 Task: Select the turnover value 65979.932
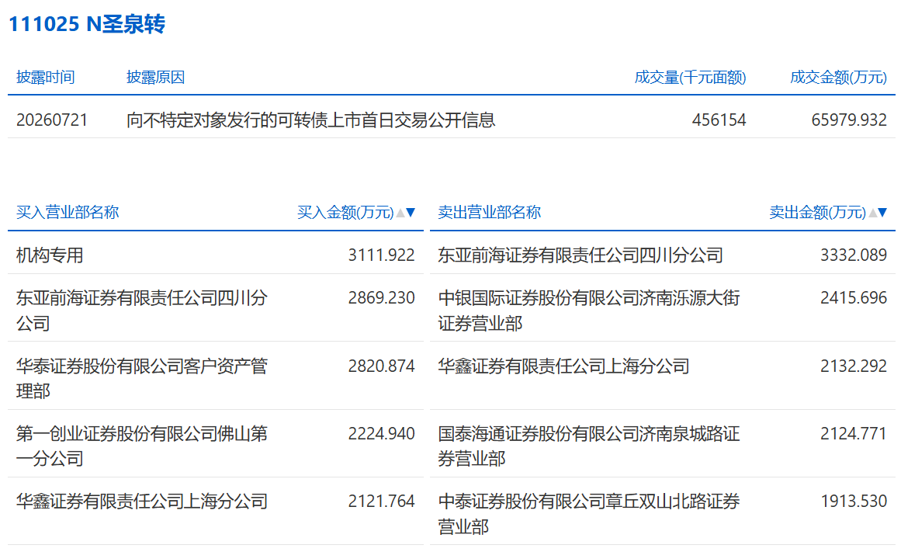pyautogui.click(x=849, y=120)
